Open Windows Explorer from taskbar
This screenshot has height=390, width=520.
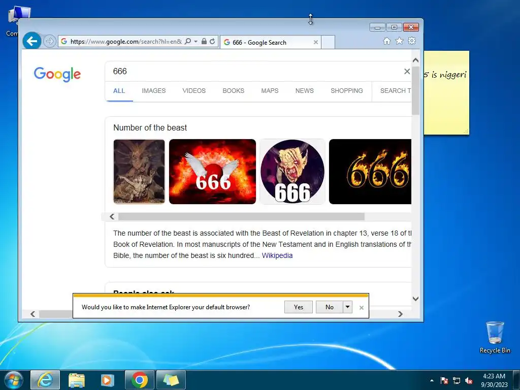[x=77, y=380]
